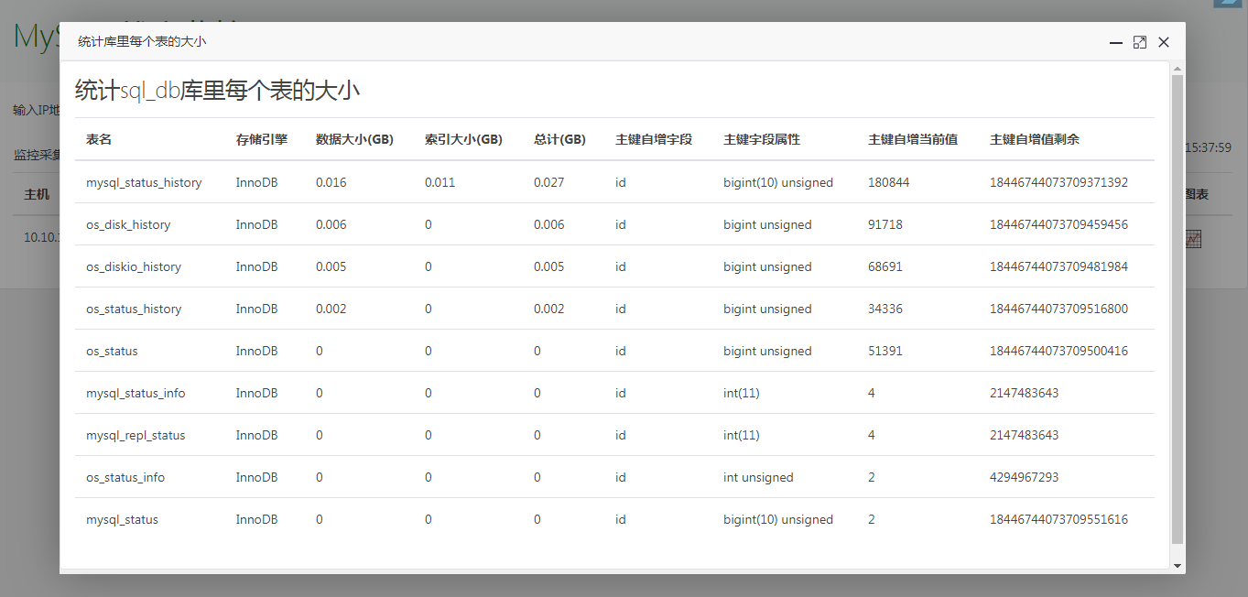Click auto-increment value 34336
Image resolution: width=1248 pixels, height=597 pixels.
(x=885, y=309)
